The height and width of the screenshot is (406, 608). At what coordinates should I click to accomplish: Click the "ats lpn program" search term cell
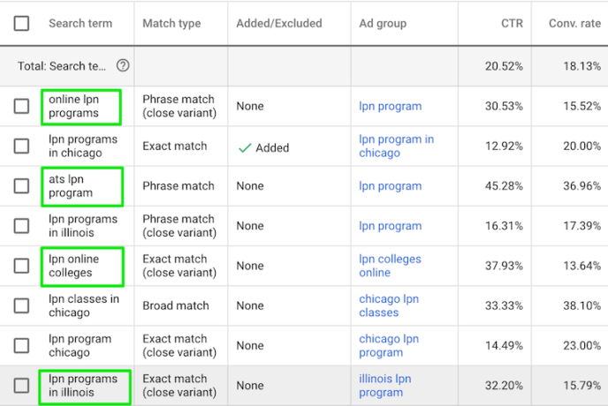point(71,186)
